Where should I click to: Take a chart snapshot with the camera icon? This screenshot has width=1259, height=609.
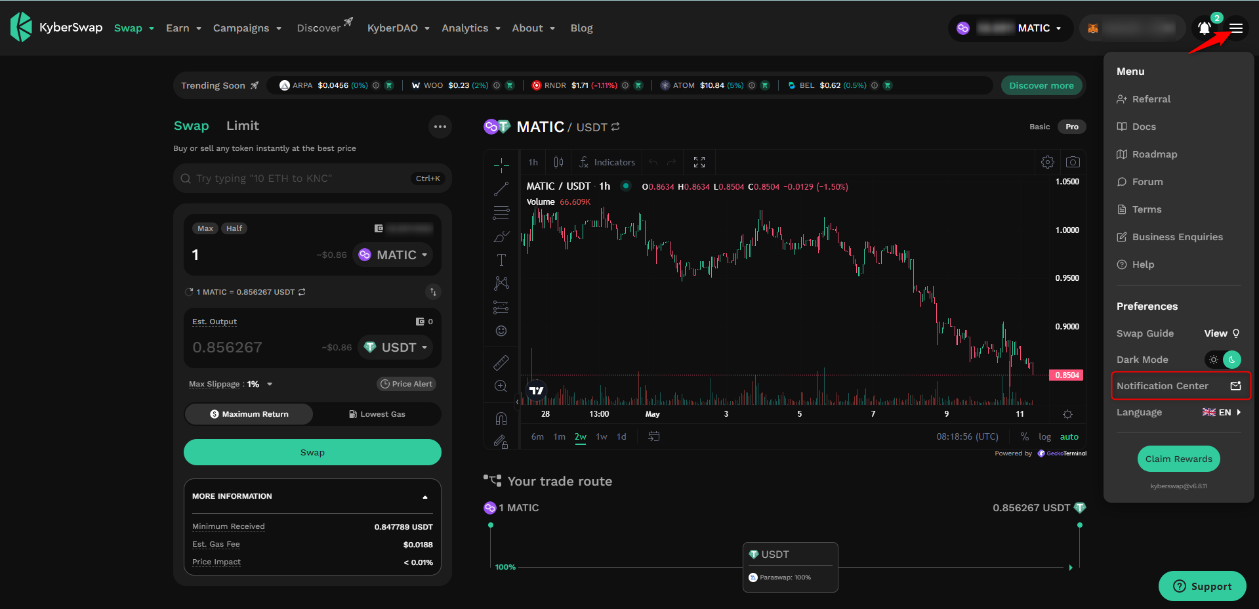point(1073,162)
